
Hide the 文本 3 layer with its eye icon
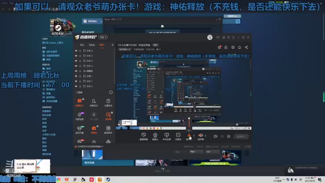pyautogui.click(x=76, y=56)
